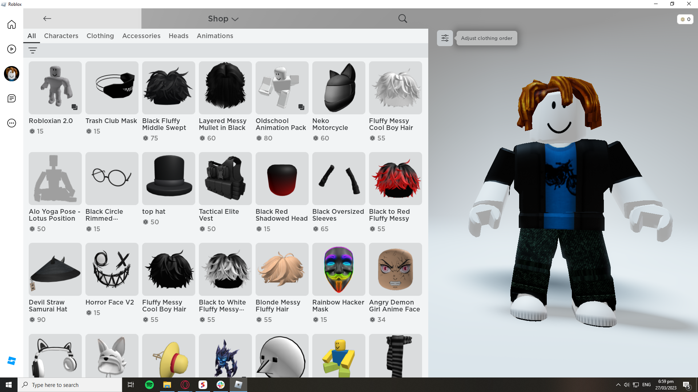
Task: Toggle the Clothing tab filter
Action: click(100, 36)
